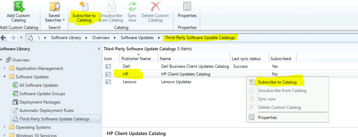Viewport: 358px width, 137px height.
Task: Select Software Updates in the breadcrumb
Action: (137, 38)
